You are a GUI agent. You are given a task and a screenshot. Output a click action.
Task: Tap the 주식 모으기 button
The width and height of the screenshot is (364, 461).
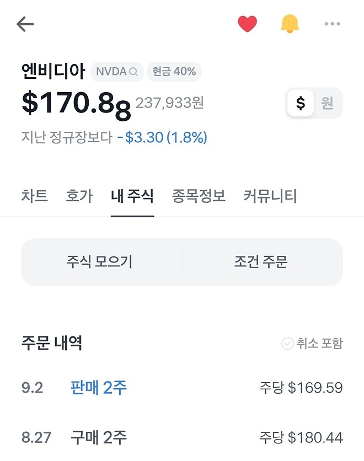click(99, 263)
